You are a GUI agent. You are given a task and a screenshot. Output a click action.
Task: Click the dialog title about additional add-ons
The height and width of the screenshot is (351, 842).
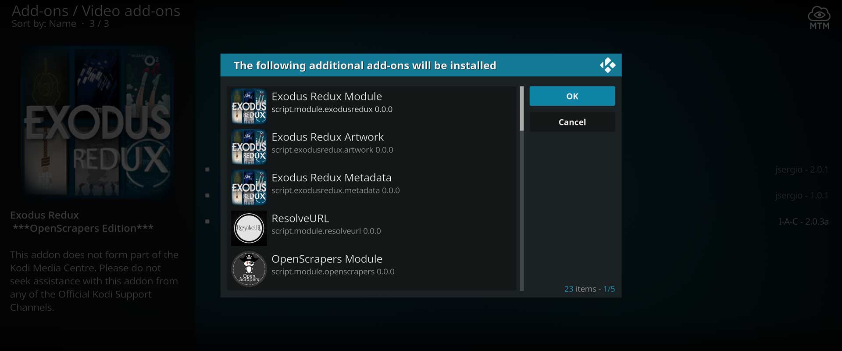[365, 66]
